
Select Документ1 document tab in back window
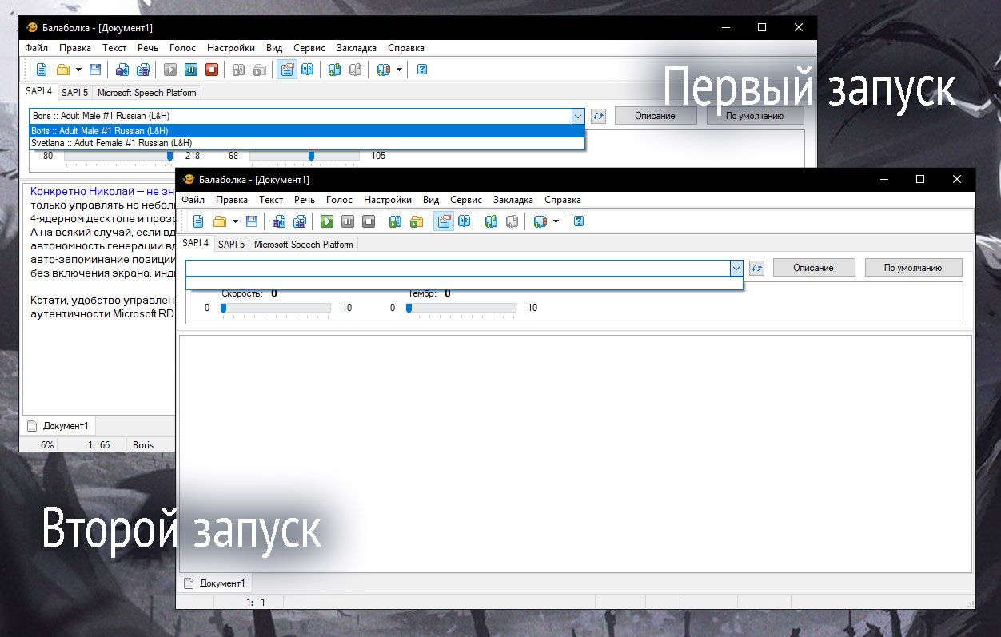click(59, 425)
